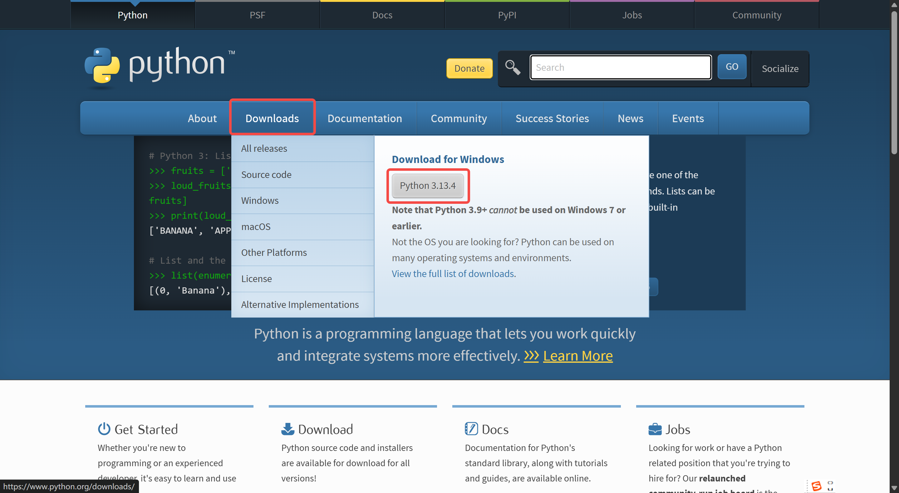Switch to the PSF top tab
The image size is (899, 493).
(257, 15)
